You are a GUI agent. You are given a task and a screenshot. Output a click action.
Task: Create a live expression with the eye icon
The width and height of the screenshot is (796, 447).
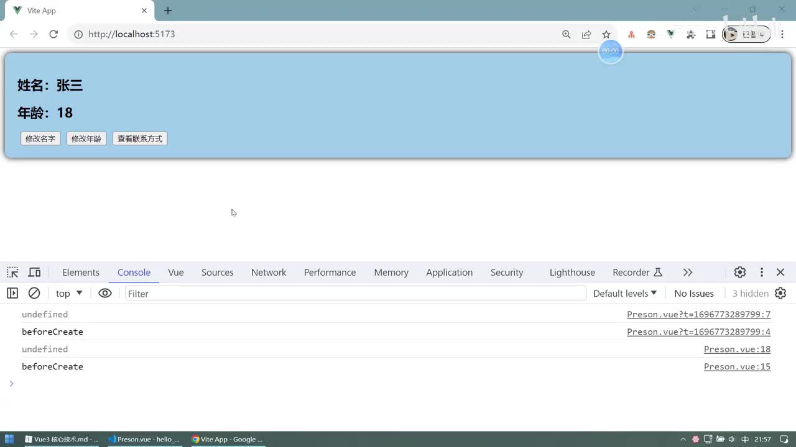(x=105, y=293)
